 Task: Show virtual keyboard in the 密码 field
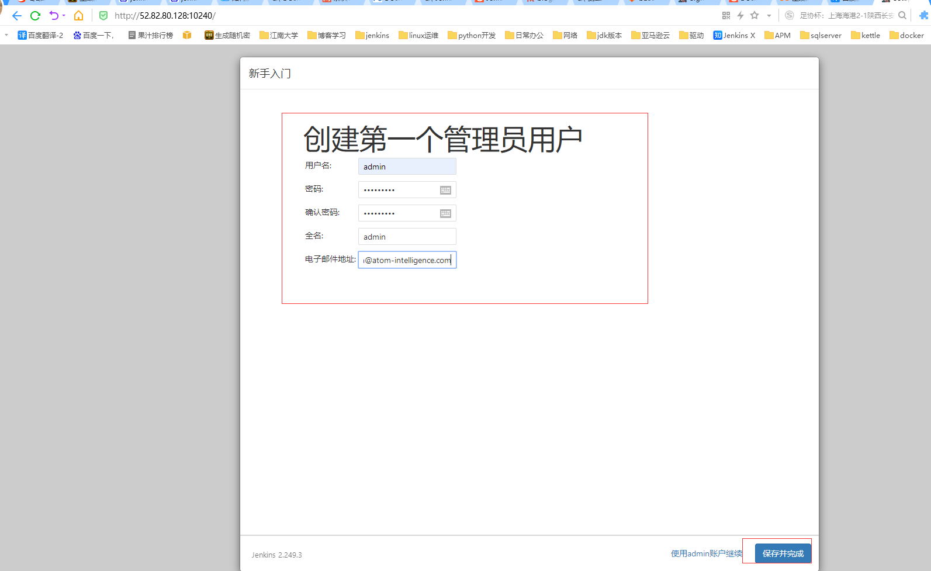(445, 190)
